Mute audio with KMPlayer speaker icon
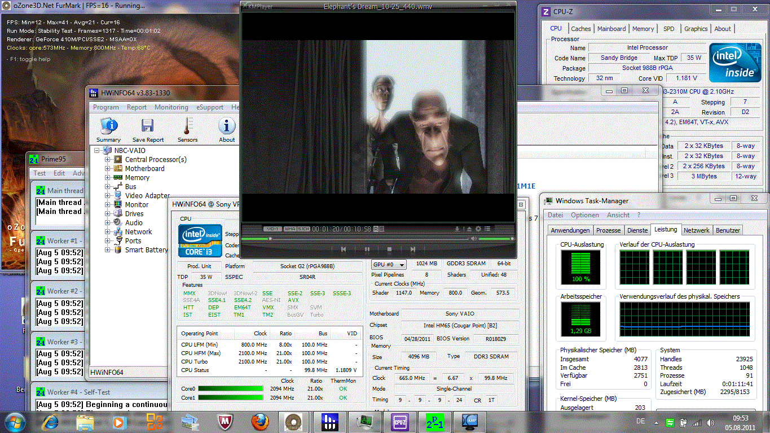This screenshot has height=433, width=770. (474, 239)
